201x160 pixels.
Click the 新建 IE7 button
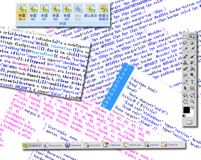click(44, 13)
